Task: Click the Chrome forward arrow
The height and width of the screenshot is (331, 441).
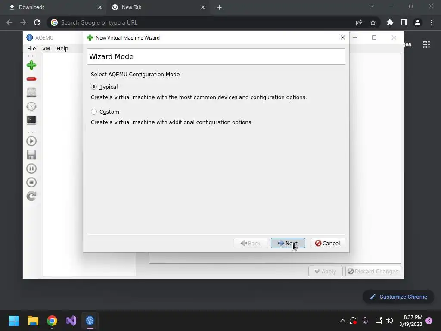Action: 23,22
